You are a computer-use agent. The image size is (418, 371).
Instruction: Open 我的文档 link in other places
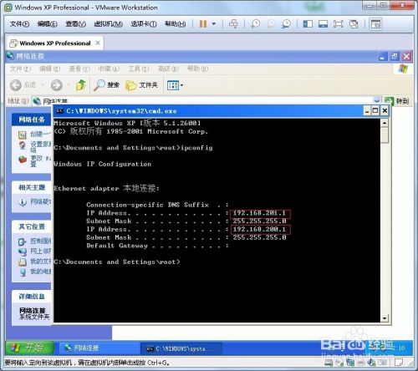pyautogui.click(x=34, y=262)
